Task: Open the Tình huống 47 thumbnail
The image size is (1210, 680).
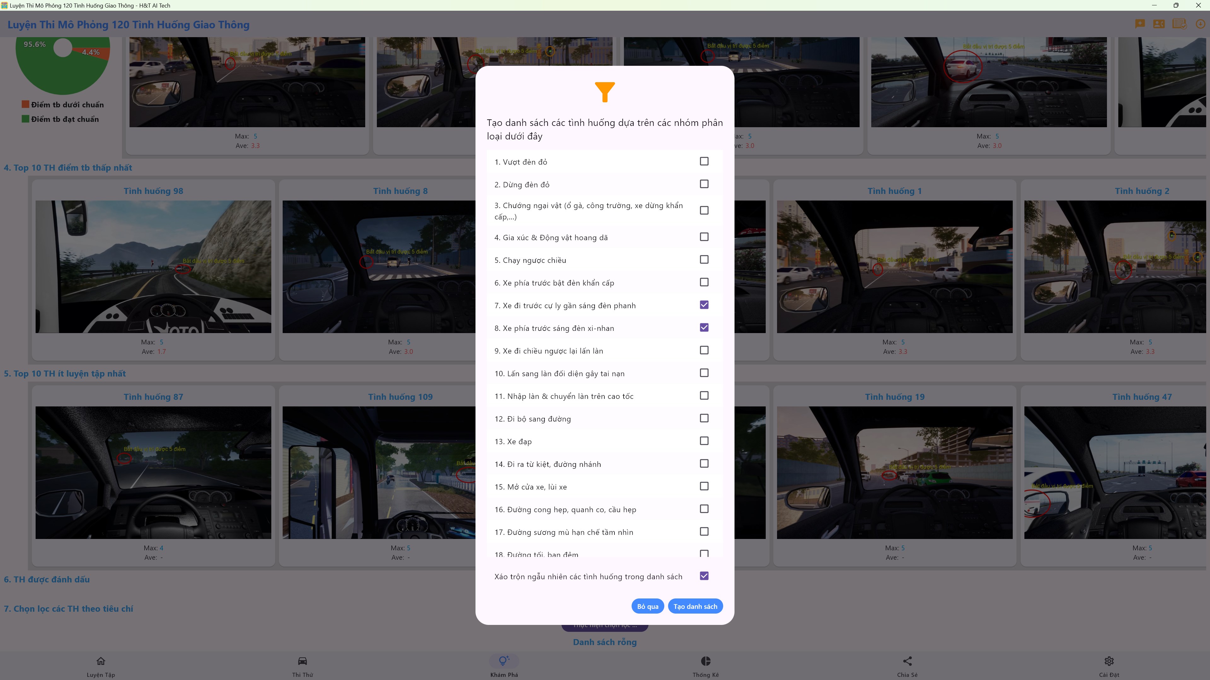Action: [1115, 473]
